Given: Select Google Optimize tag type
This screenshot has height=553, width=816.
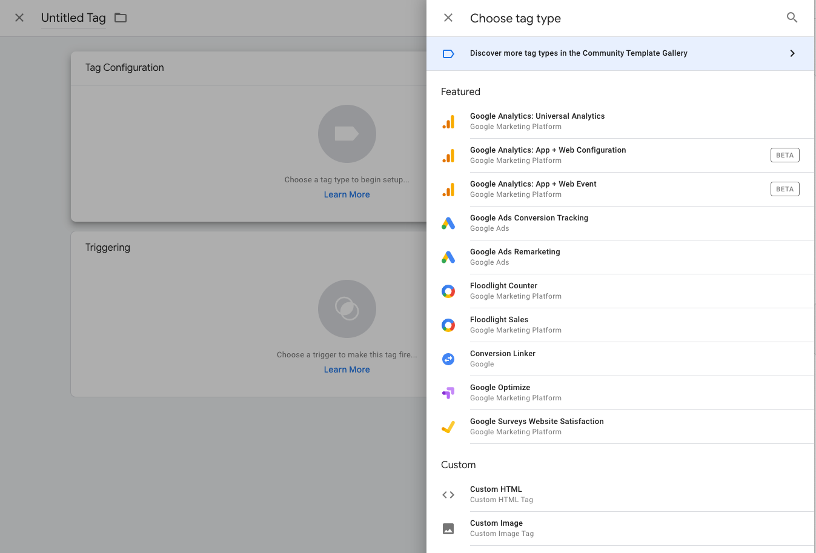Looking at the screenshot, I should [x=620, y=393].
